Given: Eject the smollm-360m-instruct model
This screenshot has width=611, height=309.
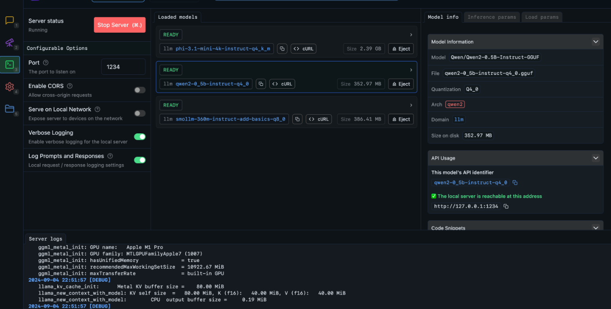Looking at the screenshot, I should pyautogui.click(x=401, y=119).
